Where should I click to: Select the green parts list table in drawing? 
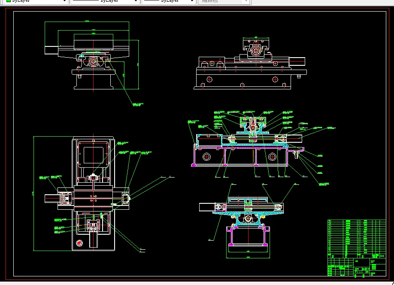pyautogui.click(x=357, y=239)
